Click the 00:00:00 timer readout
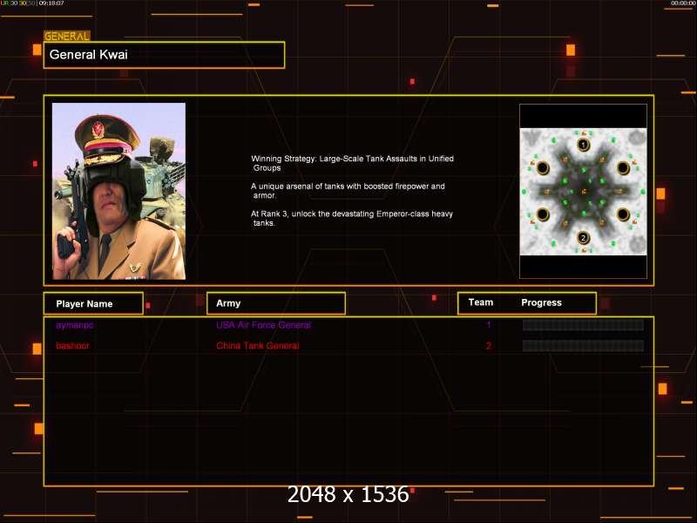Image resolution: width=697 pixels, height=523 pixels. point(684,3)
